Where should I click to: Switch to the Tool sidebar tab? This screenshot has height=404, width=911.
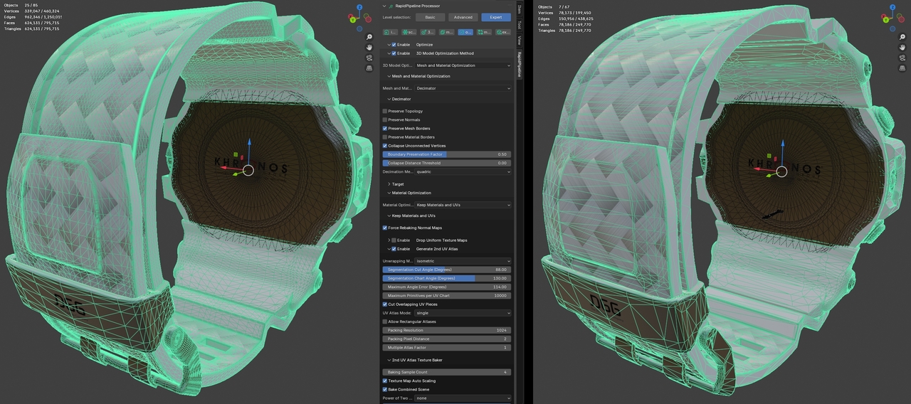pos(519,25)
